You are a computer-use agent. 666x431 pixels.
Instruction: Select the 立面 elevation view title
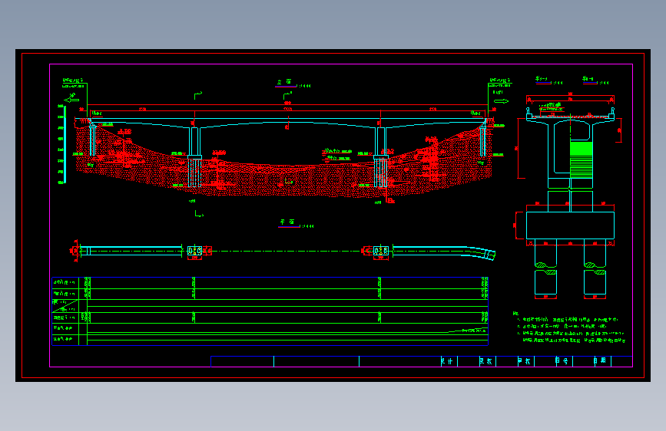(284, 82)
